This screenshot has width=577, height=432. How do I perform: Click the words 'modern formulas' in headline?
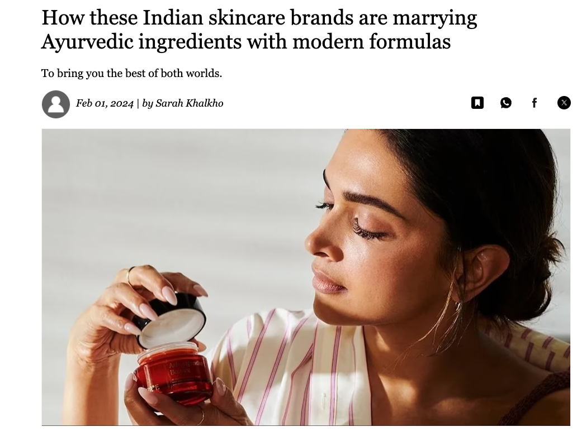tap(371, 41)
